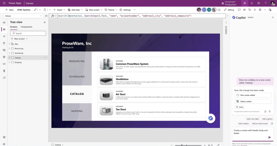277x146 pixels.
Task: Switch to the Components tab
Action: click(x=27, y=27)
